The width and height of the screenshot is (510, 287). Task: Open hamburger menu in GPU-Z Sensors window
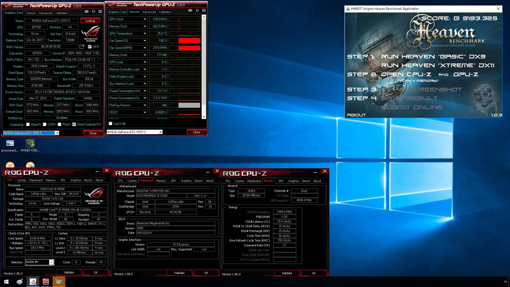(x=204, y=10)
